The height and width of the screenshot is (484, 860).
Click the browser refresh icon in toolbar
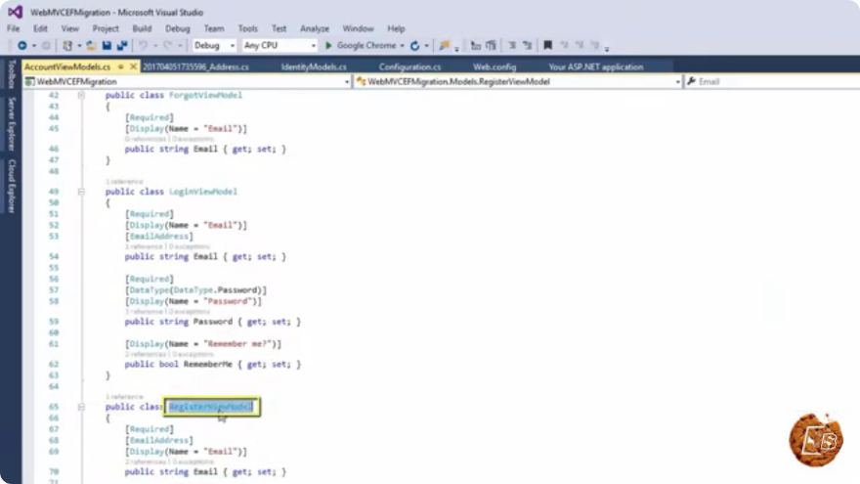[414, 46]
